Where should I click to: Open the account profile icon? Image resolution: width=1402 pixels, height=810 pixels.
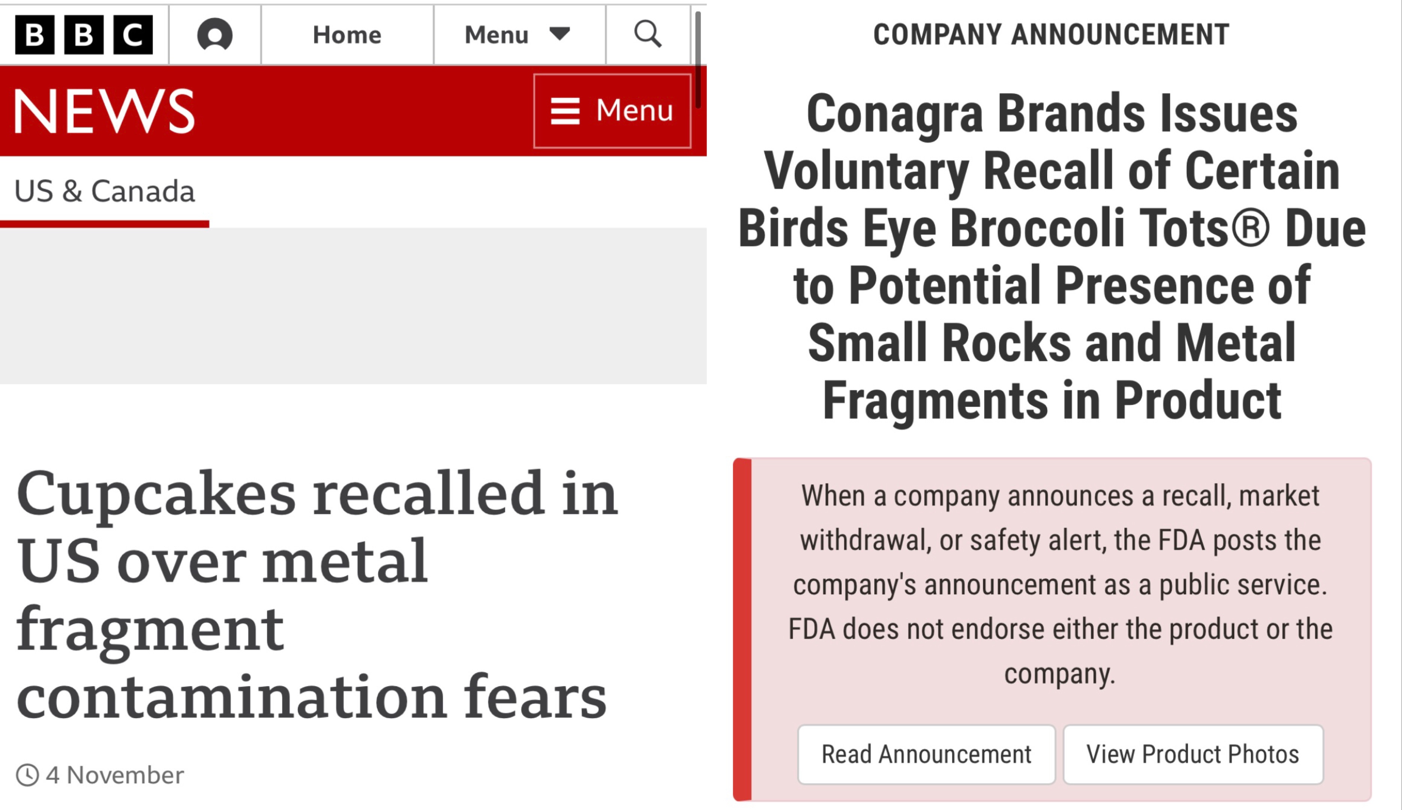tap(215, 34)
